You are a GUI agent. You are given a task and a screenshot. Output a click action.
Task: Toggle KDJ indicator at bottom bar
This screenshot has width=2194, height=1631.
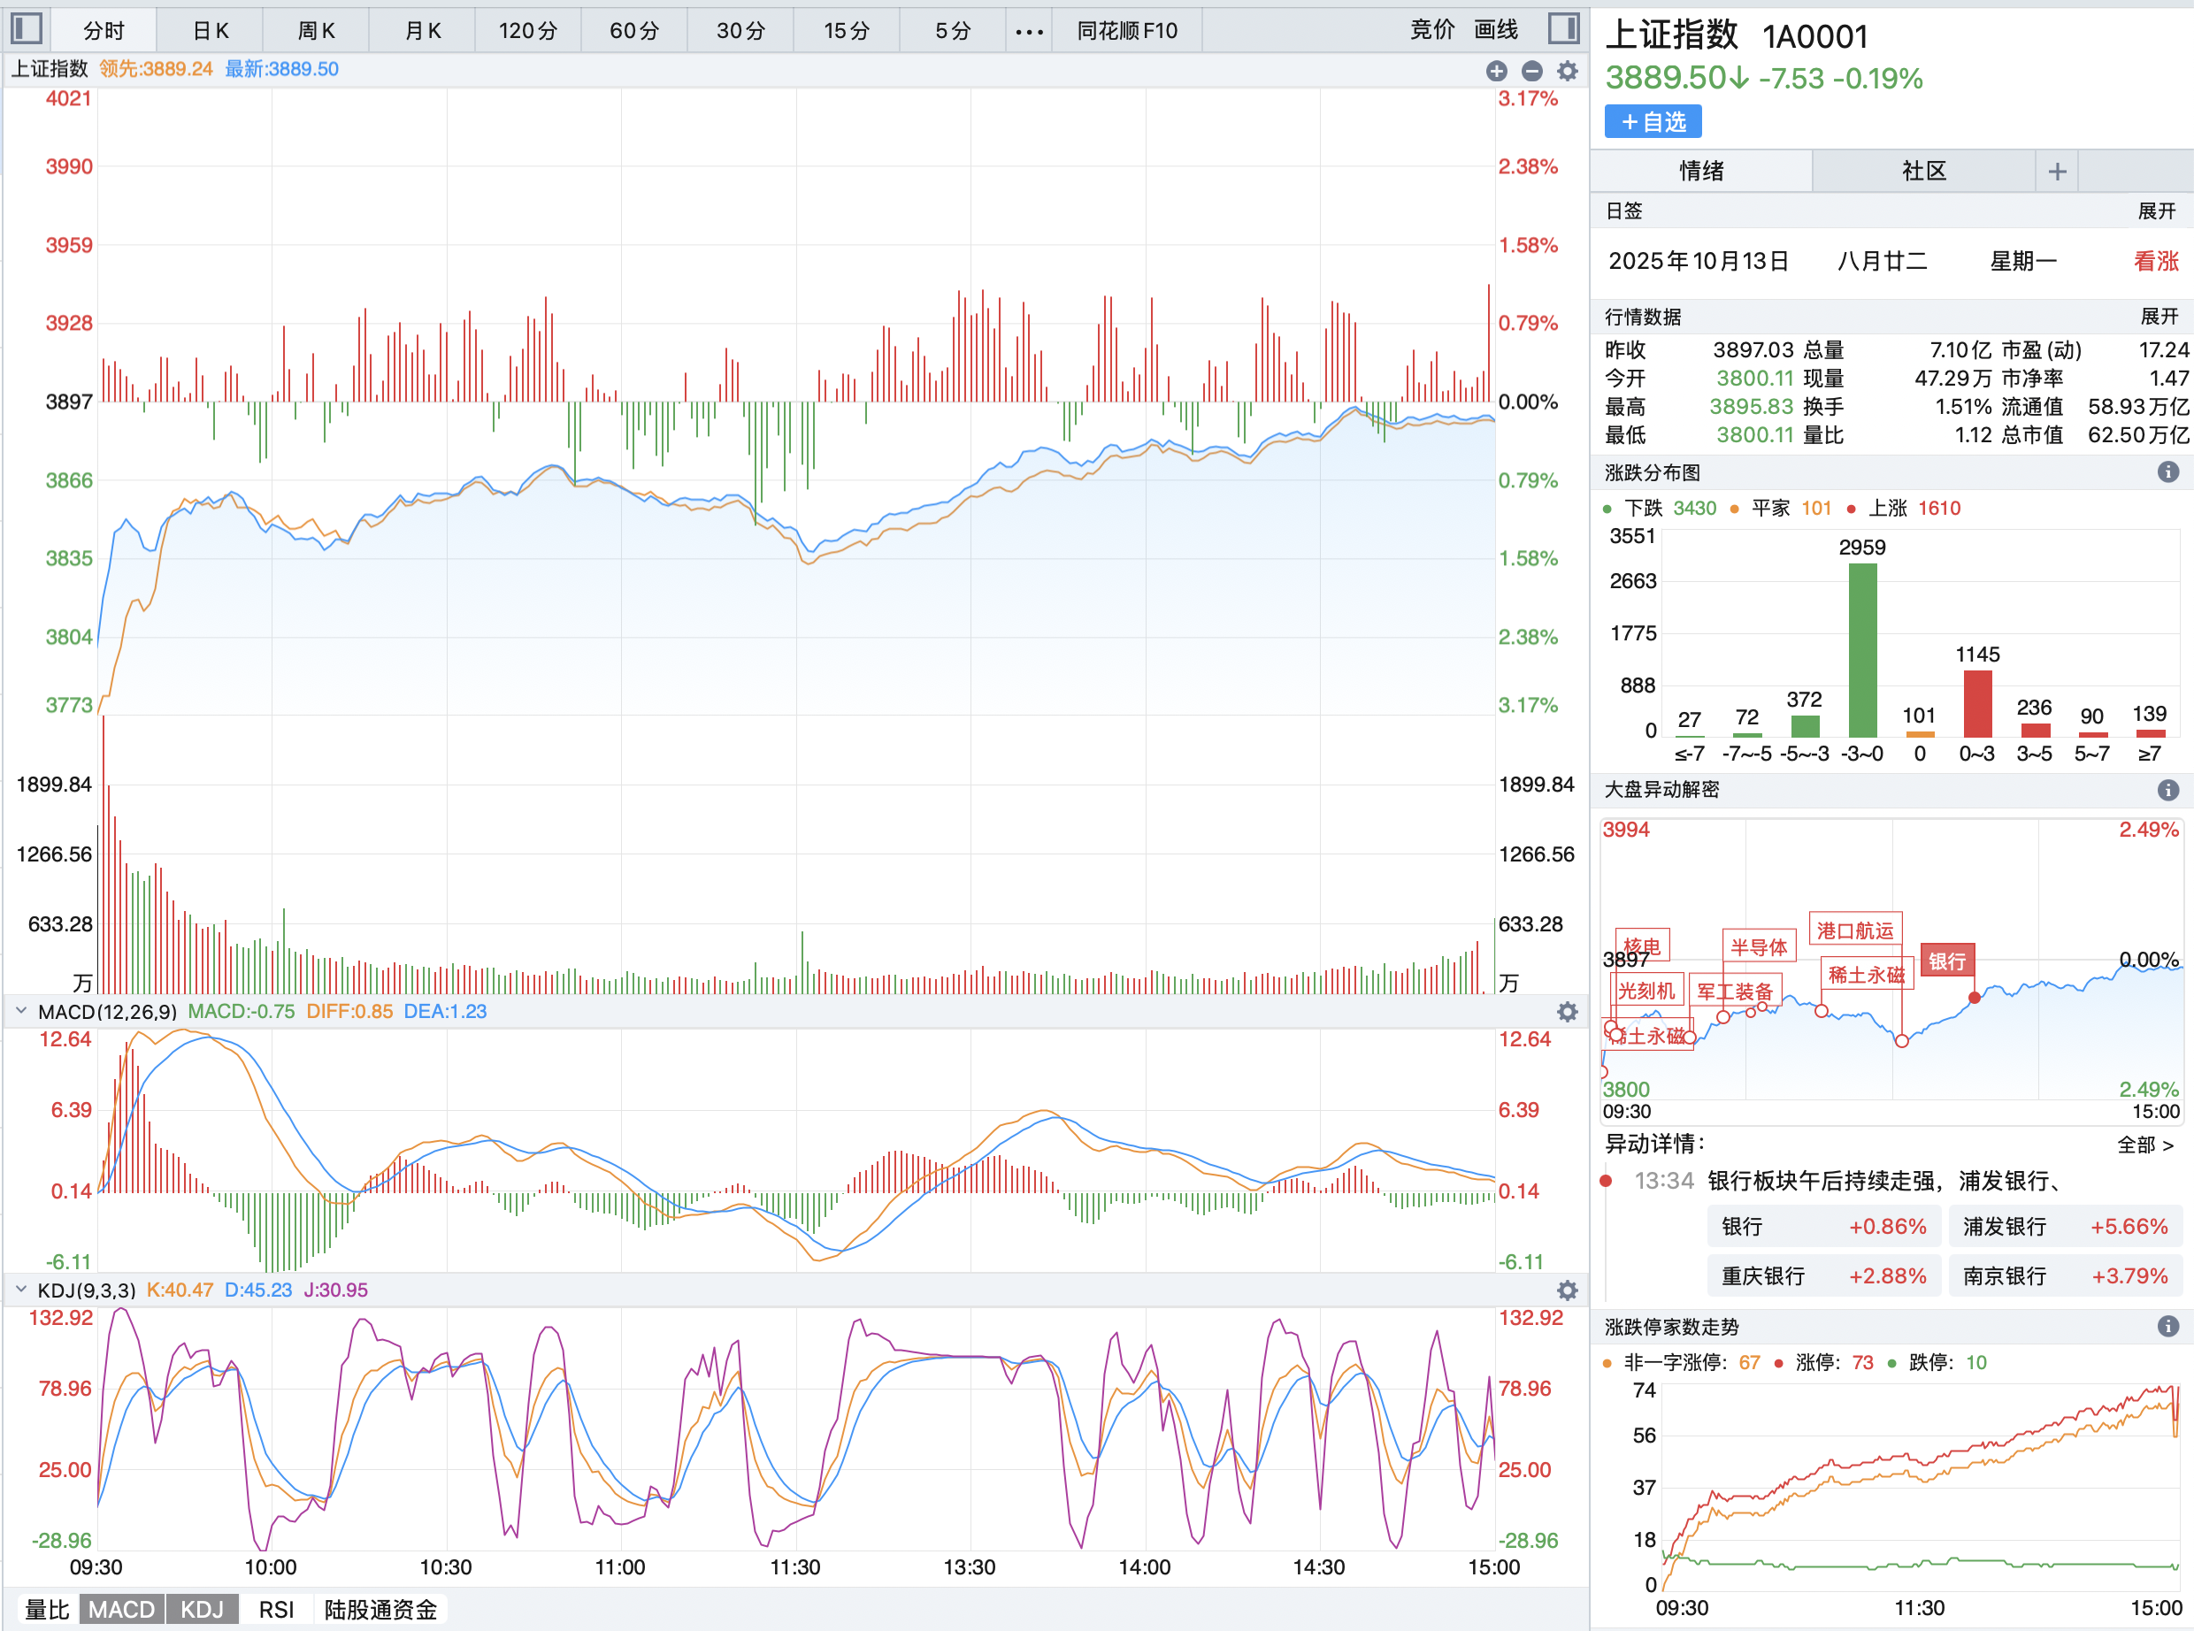tap(202, 1609)
